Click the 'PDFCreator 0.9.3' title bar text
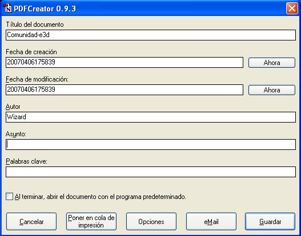Screen dimensions: 301x236 (45, 9)
